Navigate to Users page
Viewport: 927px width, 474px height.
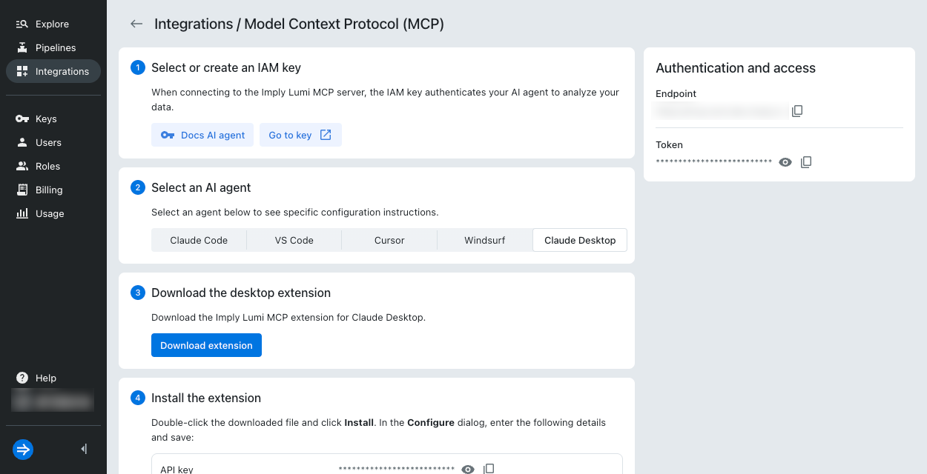(x=48, y=142)
